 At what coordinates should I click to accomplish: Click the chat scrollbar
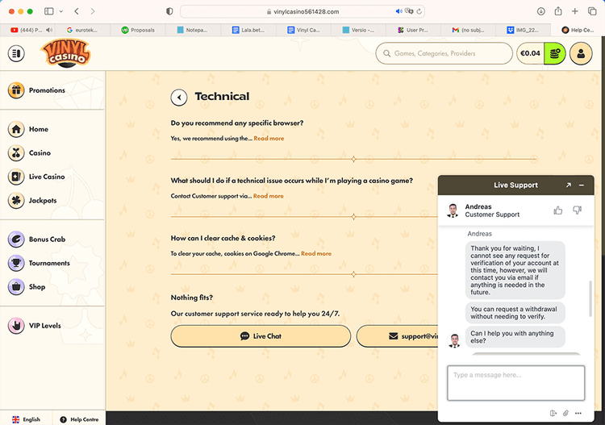590,299
